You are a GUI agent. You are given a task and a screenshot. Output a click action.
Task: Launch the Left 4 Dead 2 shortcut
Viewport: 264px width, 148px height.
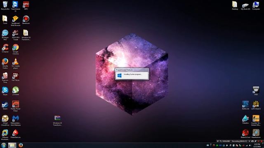click(x=256, y=105)
